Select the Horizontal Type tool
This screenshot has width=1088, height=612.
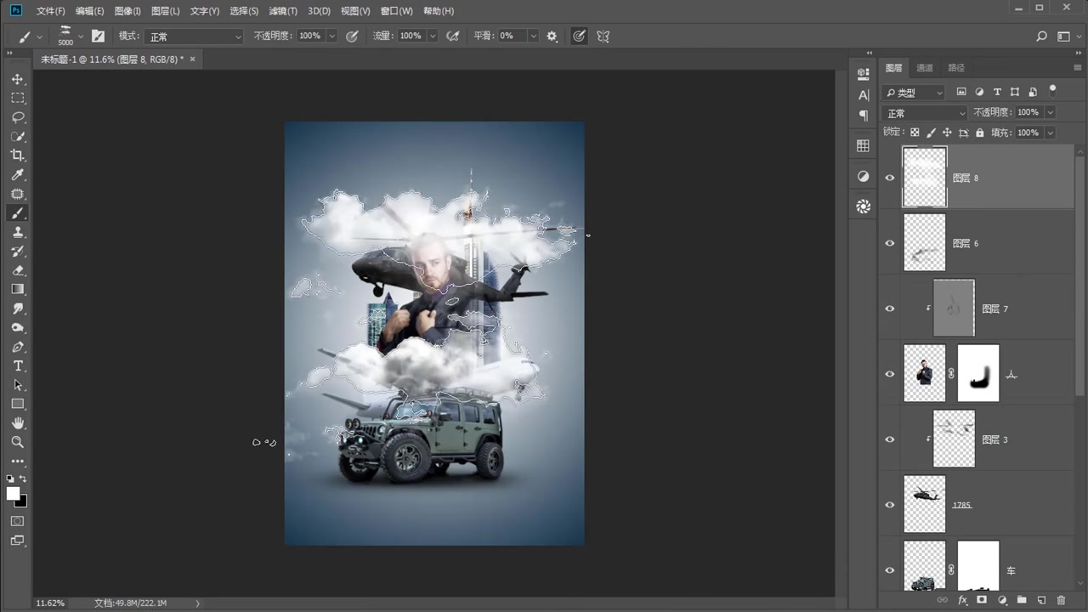[17, 365]
